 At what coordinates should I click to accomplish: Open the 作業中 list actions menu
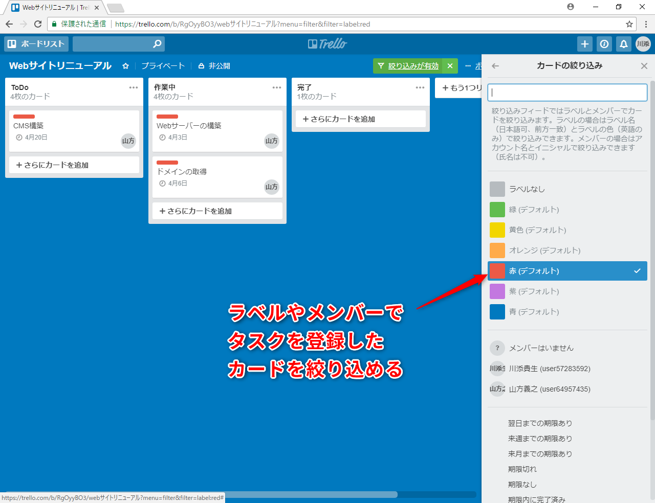(277, 87)
